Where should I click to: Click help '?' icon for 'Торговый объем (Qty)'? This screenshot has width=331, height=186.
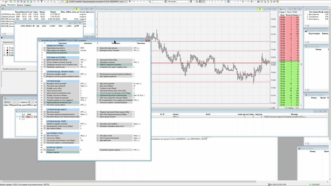tap(97, 60)
